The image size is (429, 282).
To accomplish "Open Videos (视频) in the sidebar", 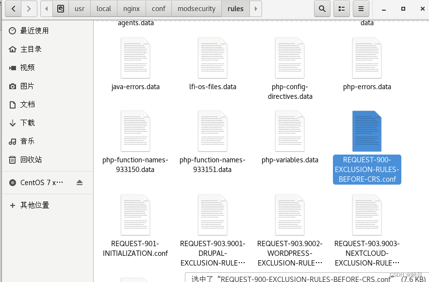I will click(48, 67).
